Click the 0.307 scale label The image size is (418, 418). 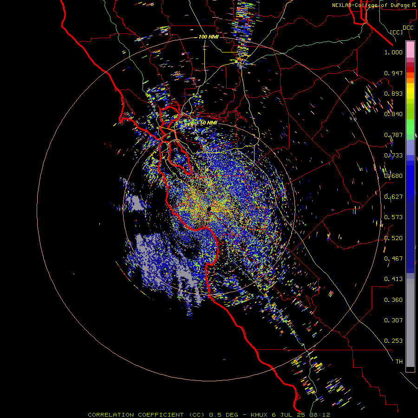[393, 320]
